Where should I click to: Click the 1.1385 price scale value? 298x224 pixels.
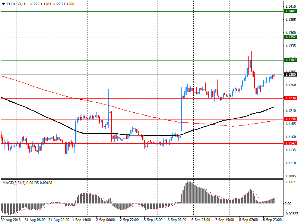click(x=291, y=20)
